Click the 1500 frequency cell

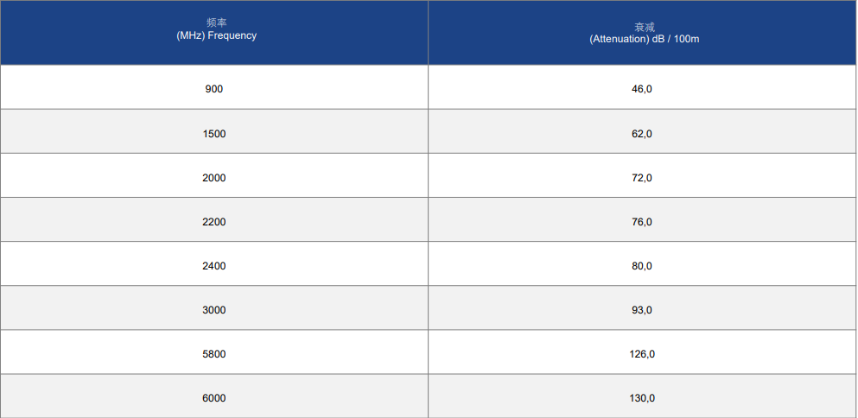214,131
